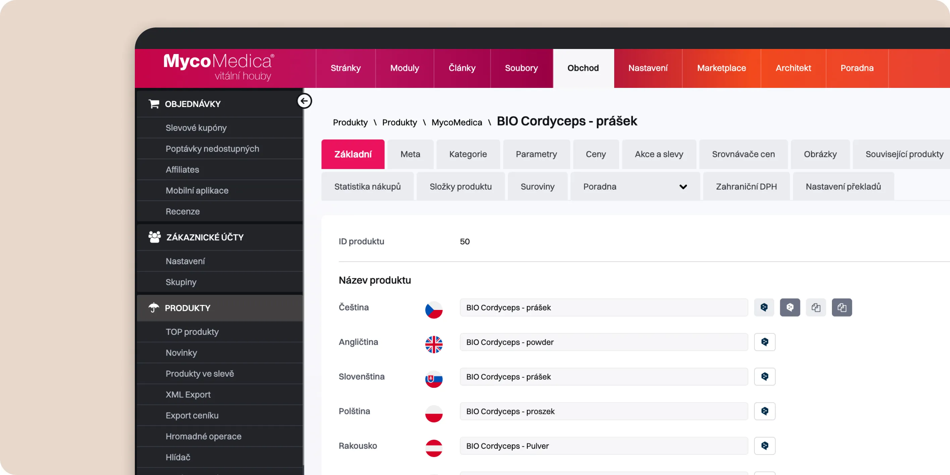This screenshot has width=950, height=475.
Task: Click the British flag icon
Action: pyautogui.click(x=434, y=345)
